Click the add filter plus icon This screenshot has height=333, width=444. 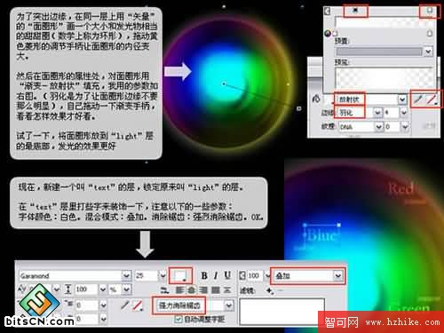(x=269, y=290)
